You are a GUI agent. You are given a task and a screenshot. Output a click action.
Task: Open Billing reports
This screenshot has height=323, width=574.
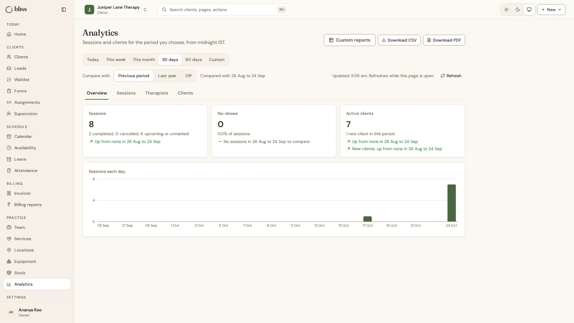pos(37,205)
